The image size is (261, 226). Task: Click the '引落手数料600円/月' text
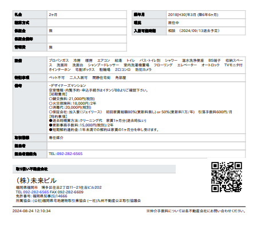[215, 112]
